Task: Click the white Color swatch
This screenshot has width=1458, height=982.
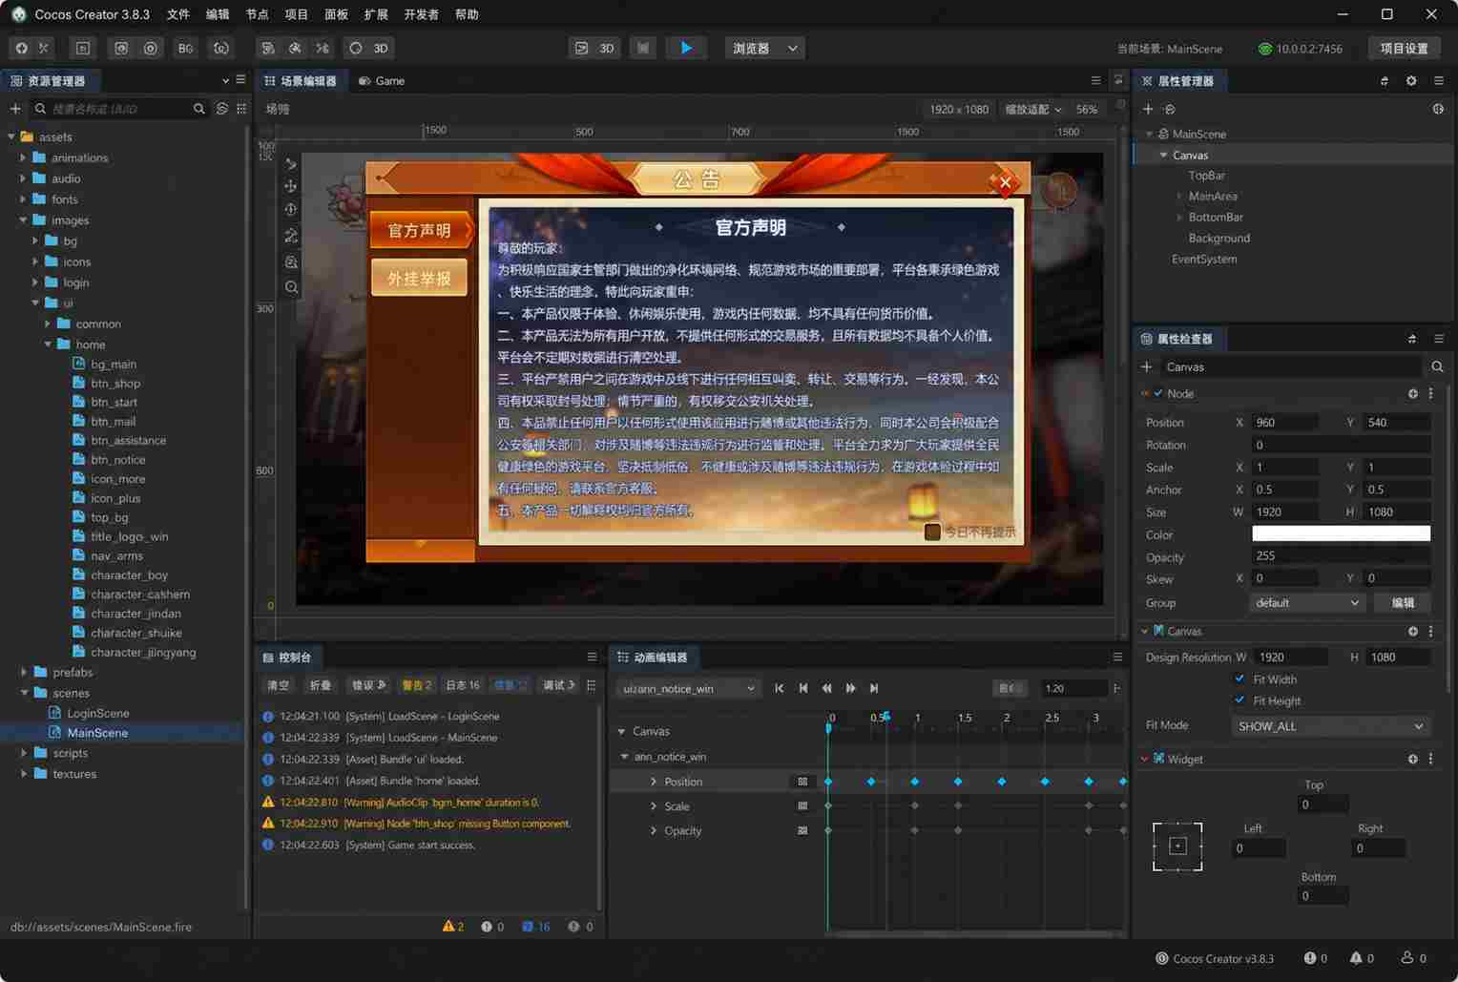Action: pyautogui.click(x=1341, y=533)
